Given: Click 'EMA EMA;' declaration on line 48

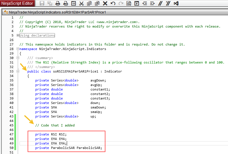Looking at the screenshot, I should point(59,139).
